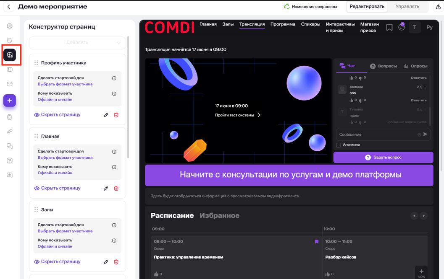Open the page constructor icon in the sidebar

coord(10,55)
